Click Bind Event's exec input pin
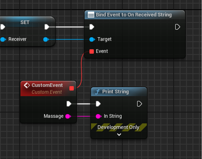The height and width of the screenshot is (159, 202). click(92, 27)
